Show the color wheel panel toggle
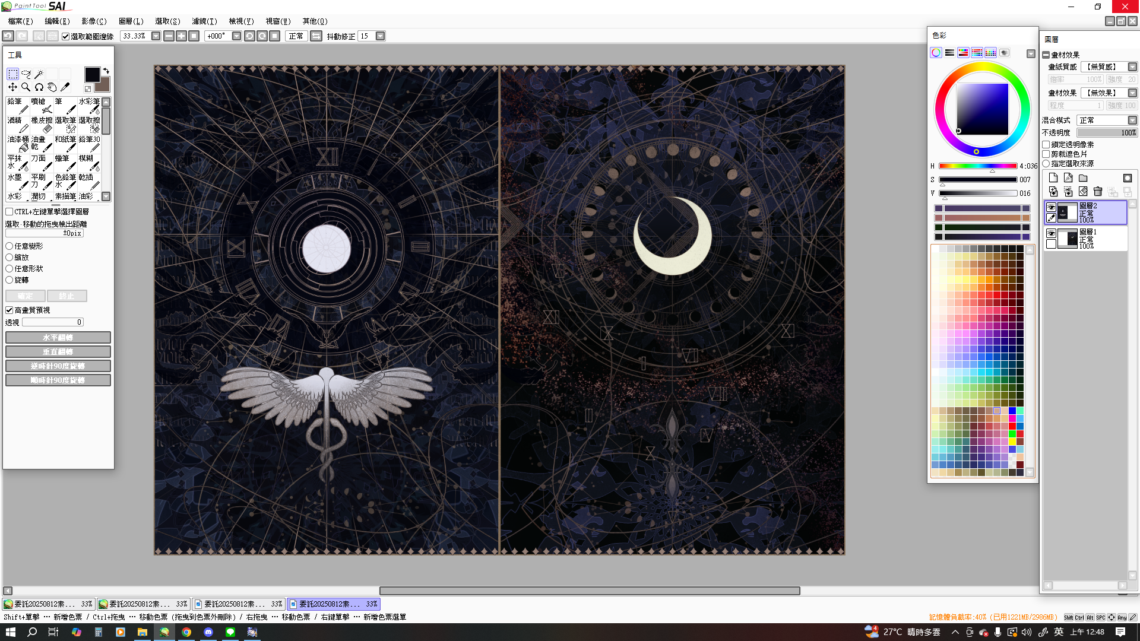The height and width of the screenshot is (641, 1140). pos(936,53)
